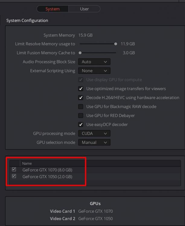Image resolution: width=185 pixels, height=226 pixels.
Task: Open GPU processing mode dropdown
Action: tap(94, 133)
